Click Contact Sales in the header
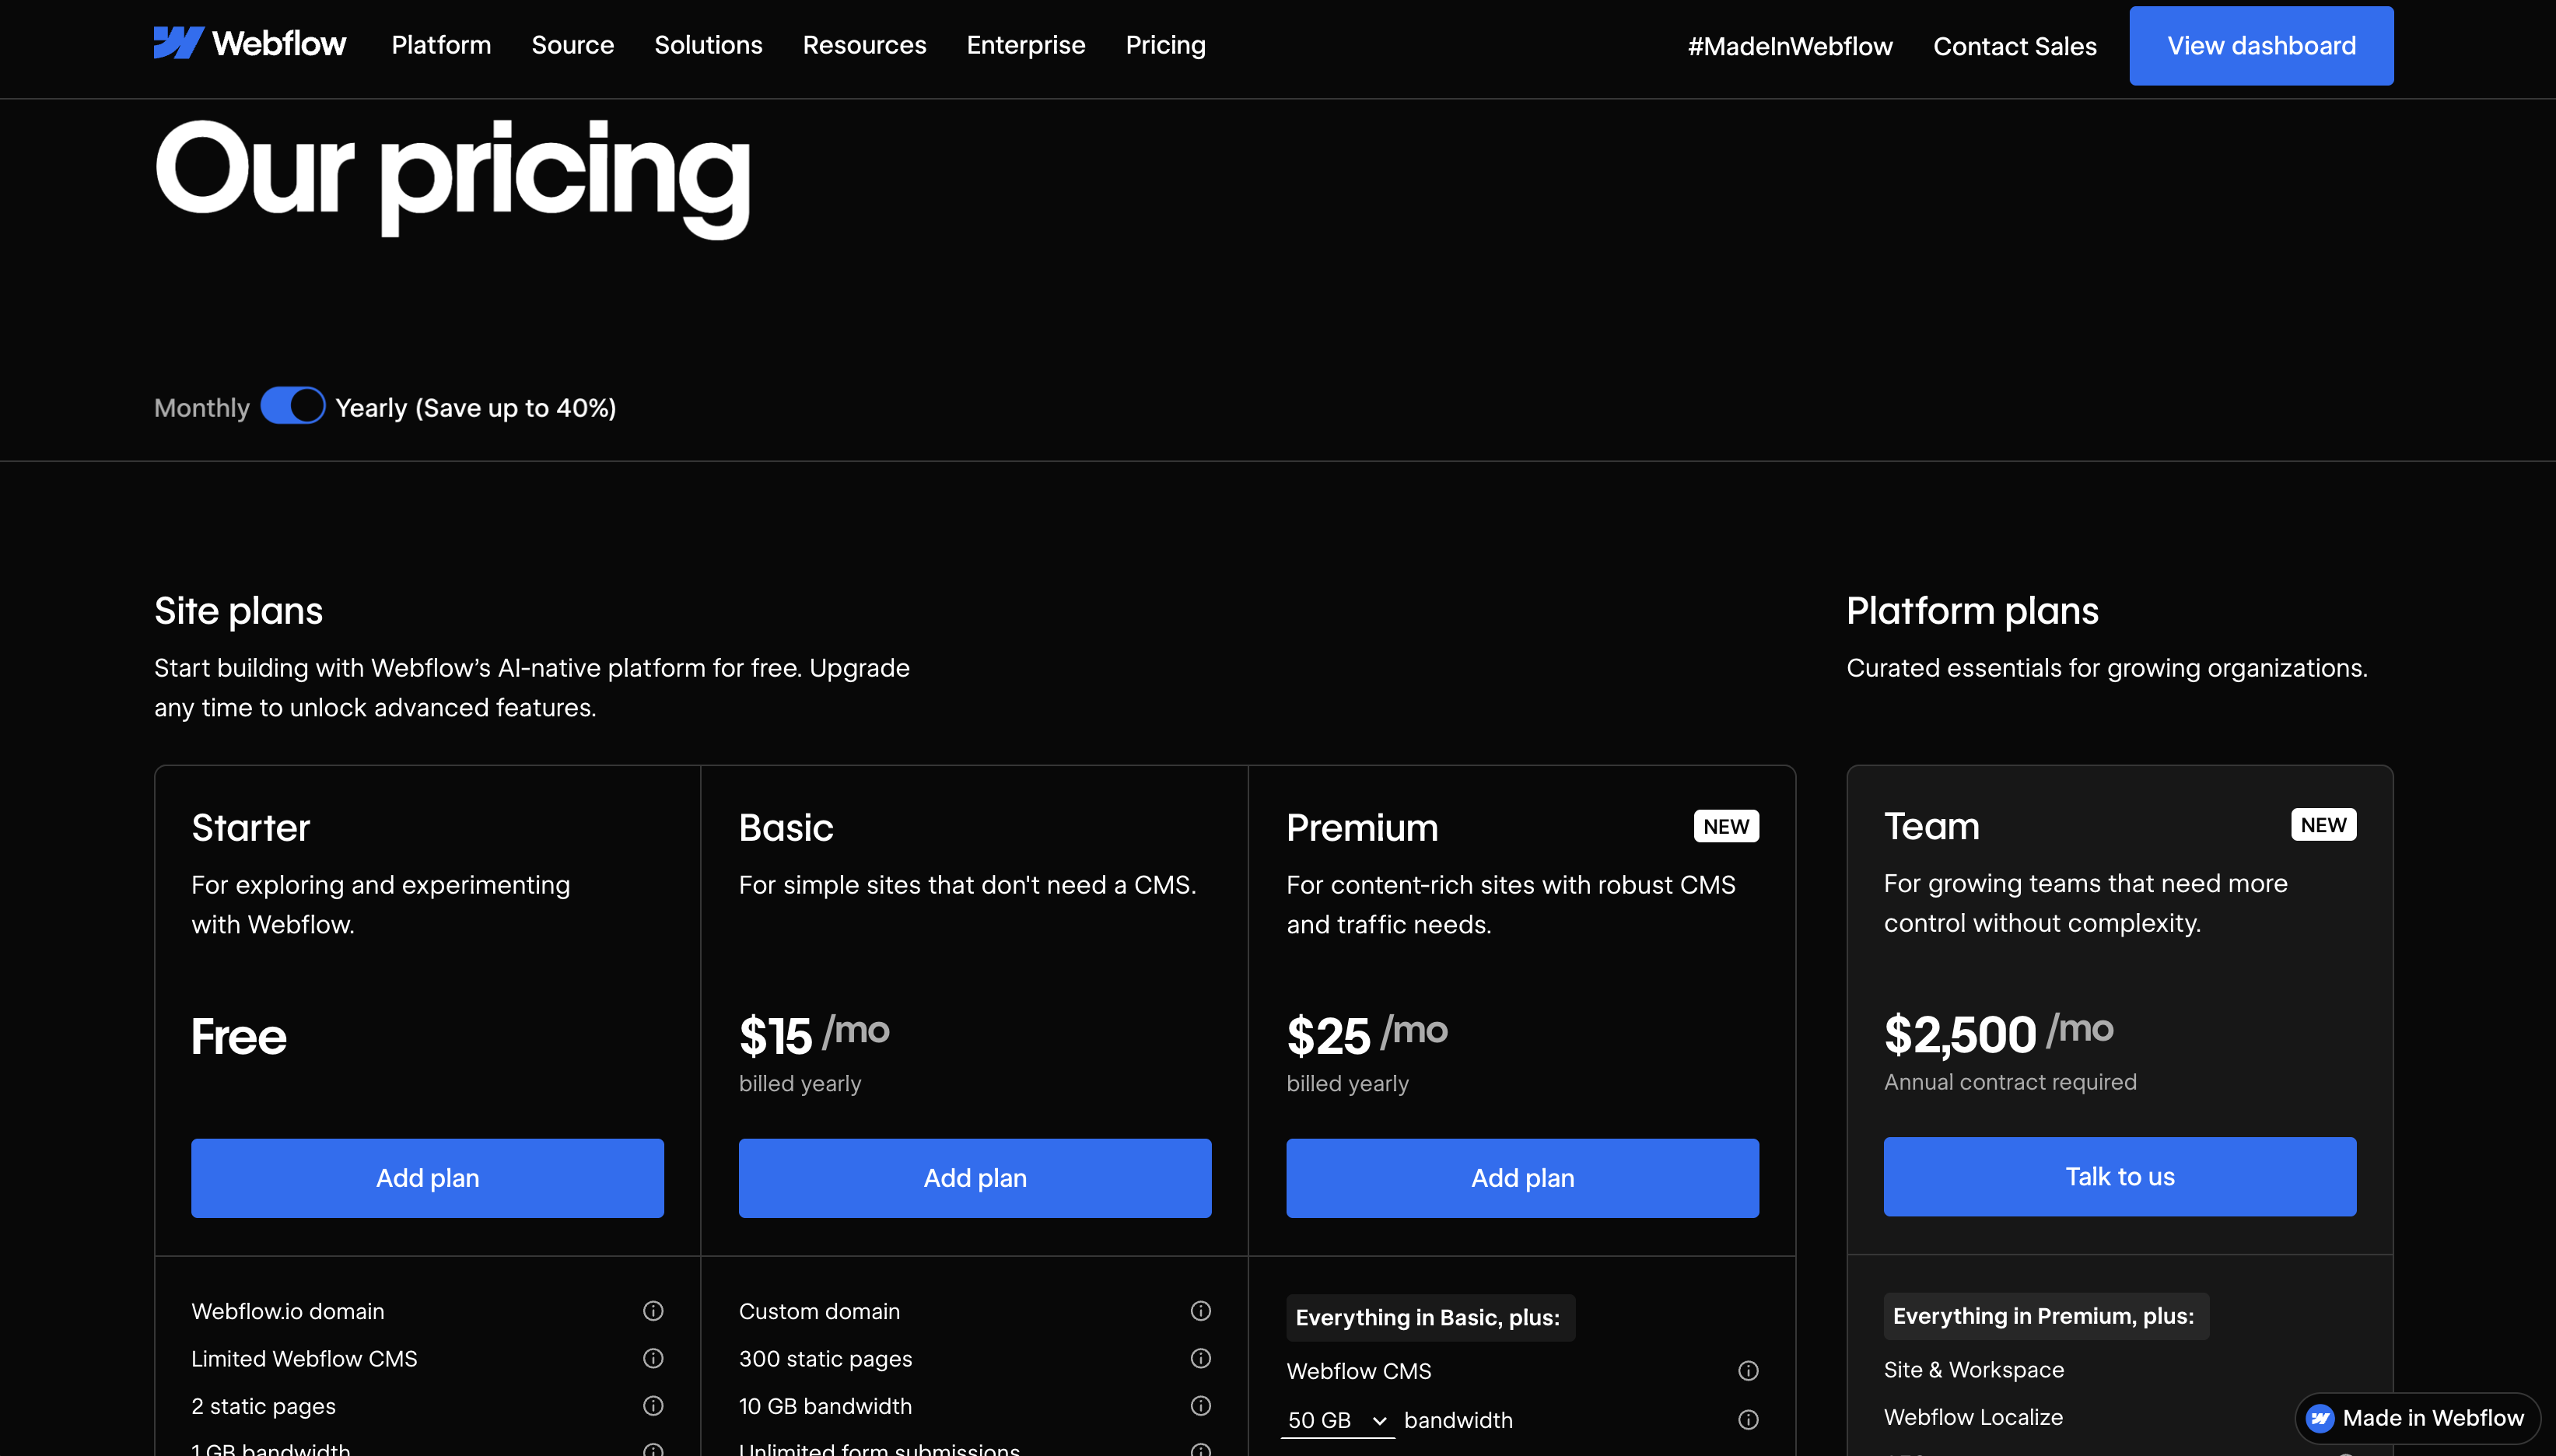 pos(2015,46)
